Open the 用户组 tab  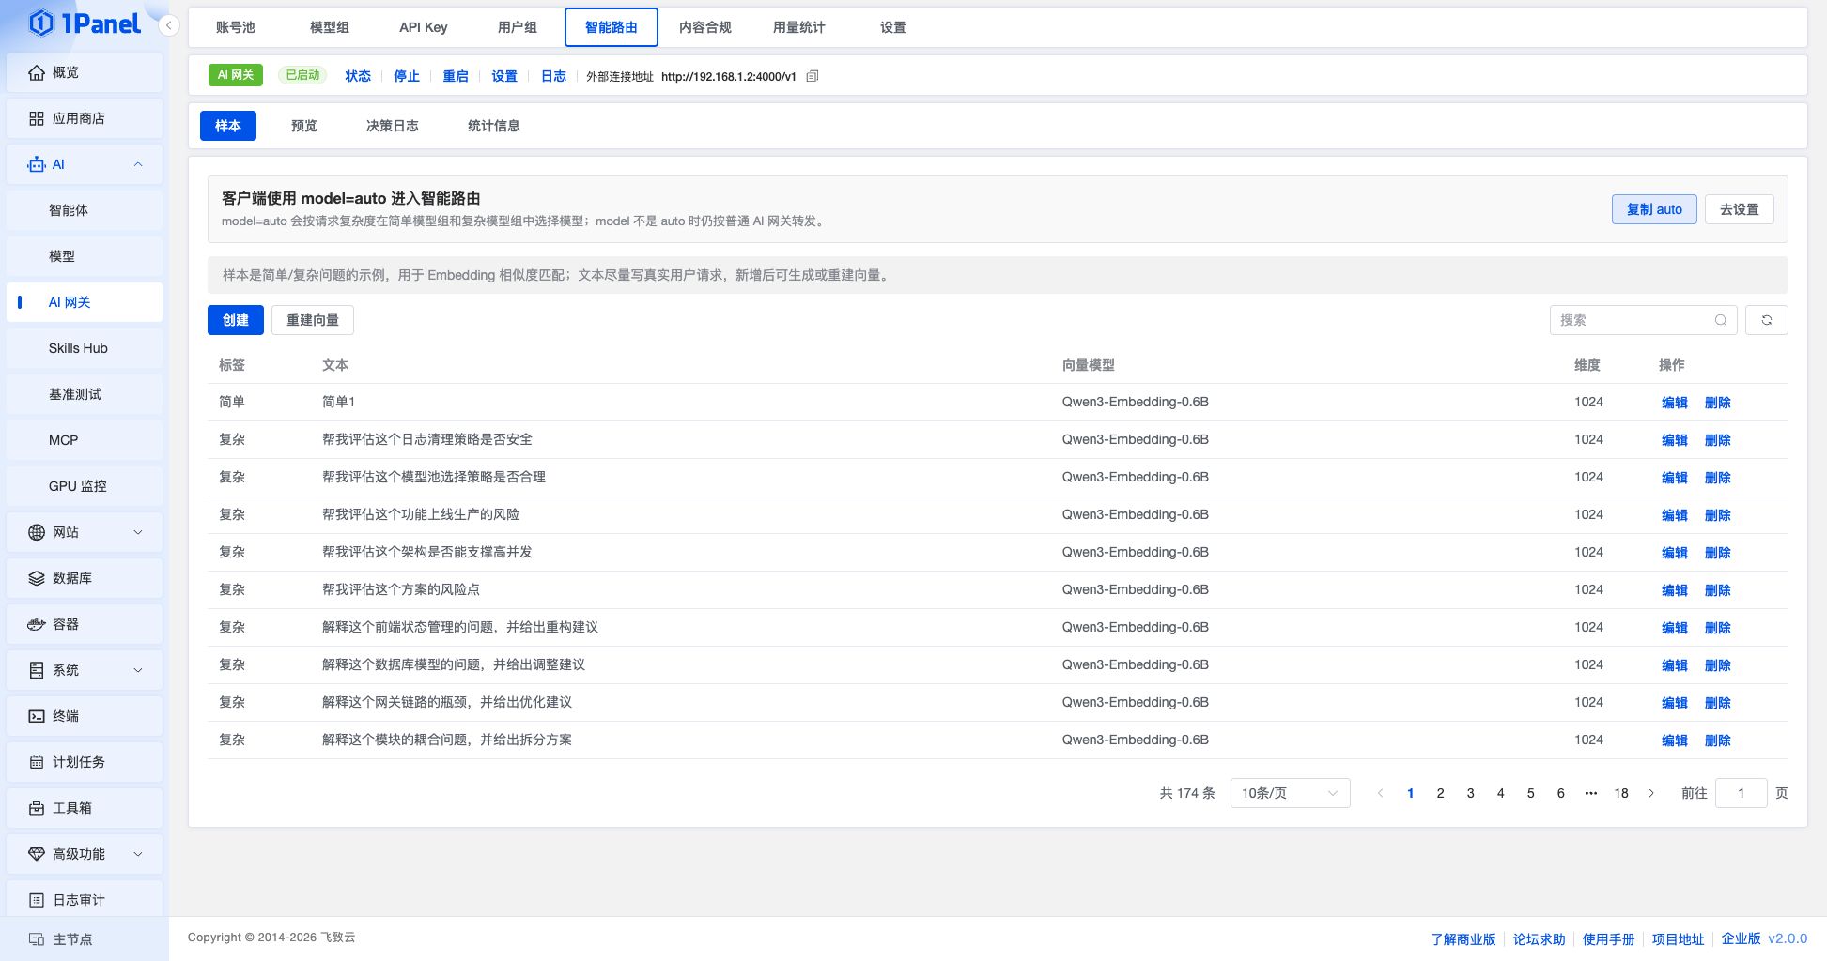point(518,27)
